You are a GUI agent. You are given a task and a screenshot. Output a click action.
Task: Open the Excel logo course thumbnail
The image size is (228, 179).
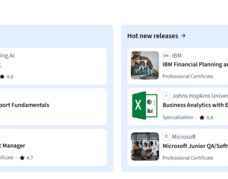pyautogui.click(x=145, y=105)
